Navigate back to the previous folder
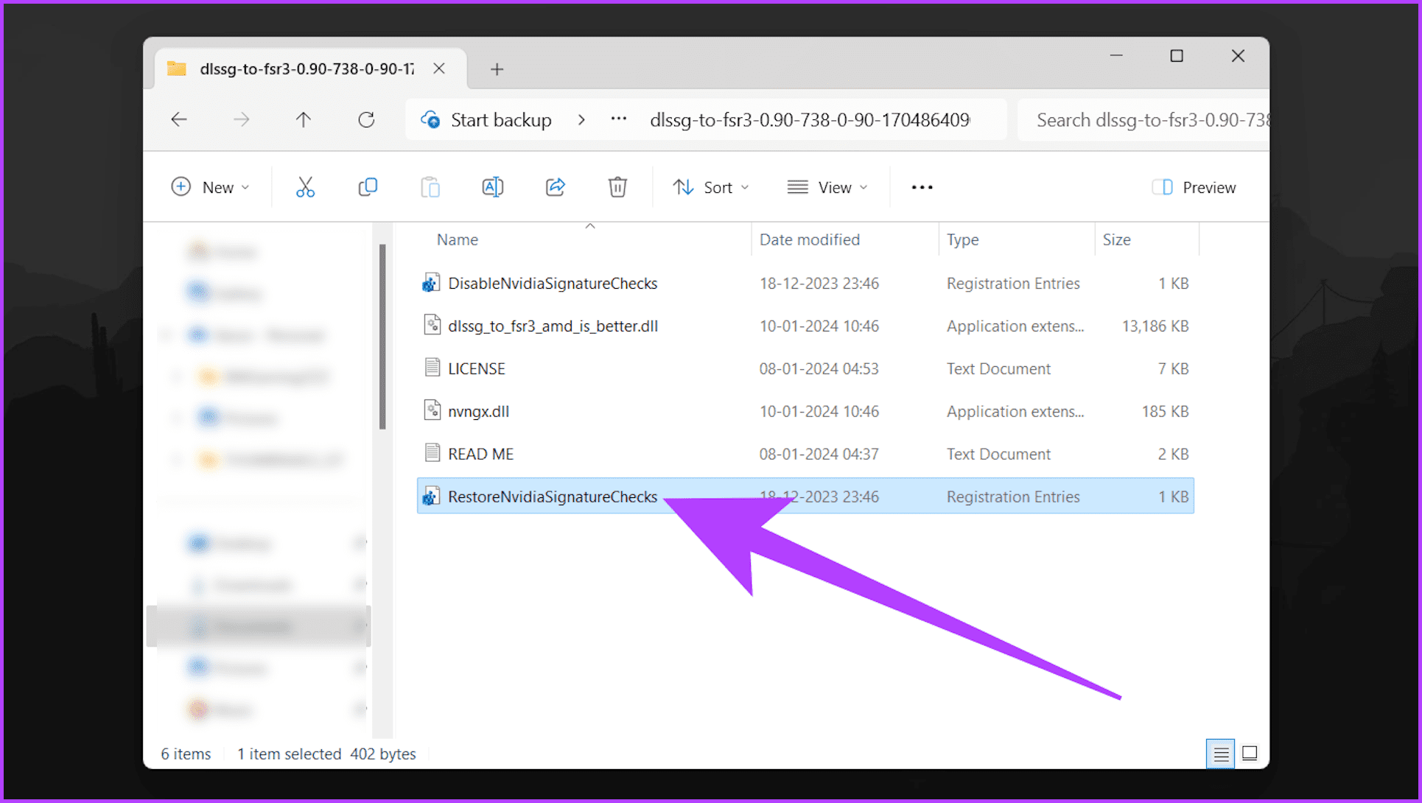This screenshot has width=1422, height=803. pos(179,119)
